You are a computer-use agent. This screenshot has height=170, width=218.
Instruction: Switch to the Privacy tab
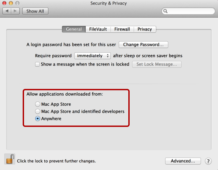coord(145,29)
